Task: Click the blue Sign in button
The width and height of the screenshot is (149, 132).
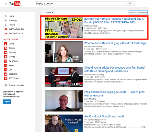Action: pos(7,102)
